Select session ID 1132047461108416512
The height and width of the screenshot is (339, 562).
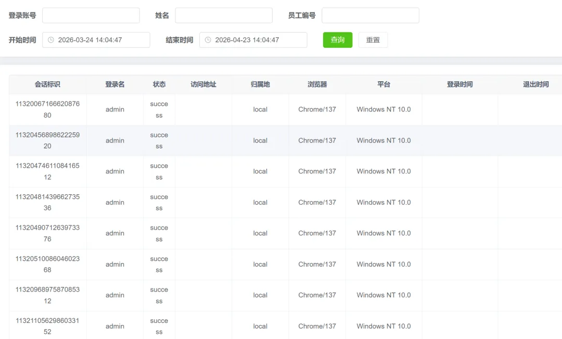tap(48, 171)
